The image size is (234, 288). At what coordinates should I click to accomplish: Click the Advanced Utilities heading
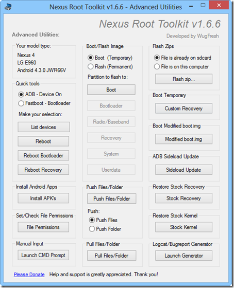click(36, 34)
